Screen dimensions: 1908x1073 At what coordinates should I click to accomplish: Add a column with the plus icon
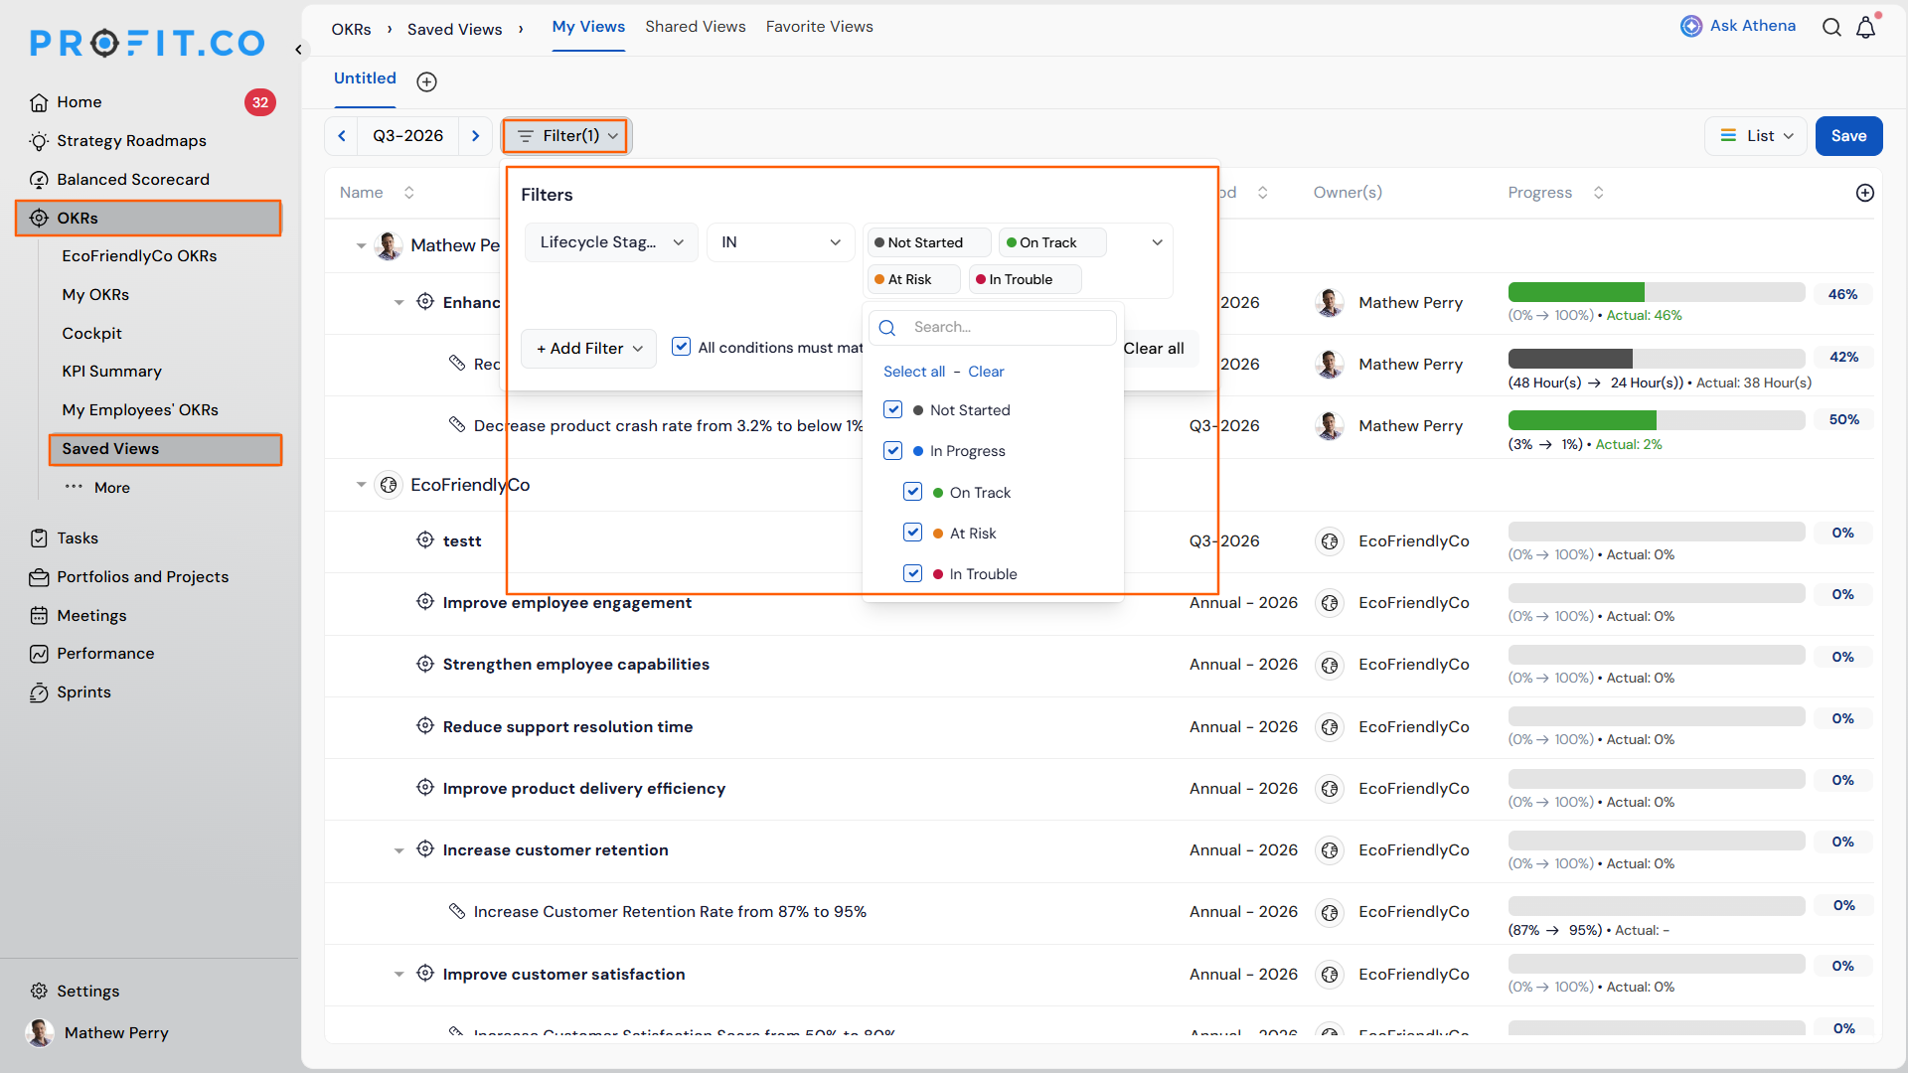point(1865,193)
